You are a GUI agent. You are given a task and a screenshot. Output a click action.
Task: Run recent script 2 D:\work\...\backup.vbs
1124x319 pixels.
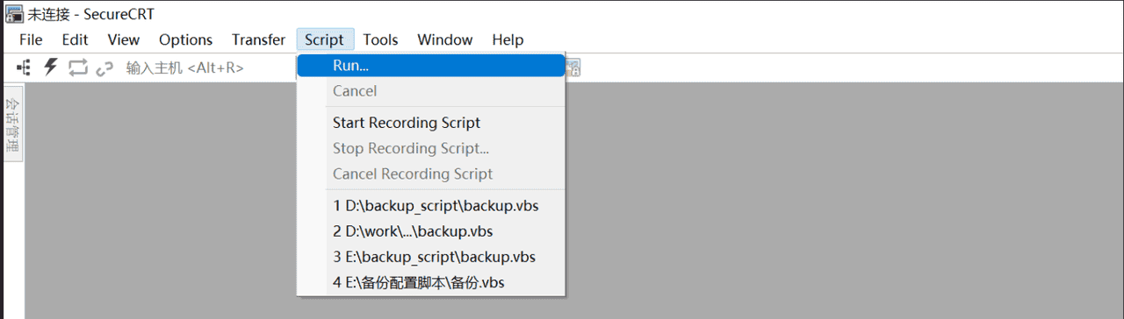(431, 231)
